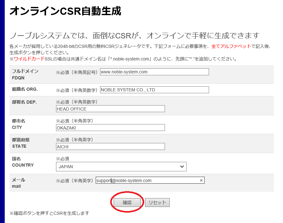
Task: Select the AICHI state input field
Action: coord(110,146)
